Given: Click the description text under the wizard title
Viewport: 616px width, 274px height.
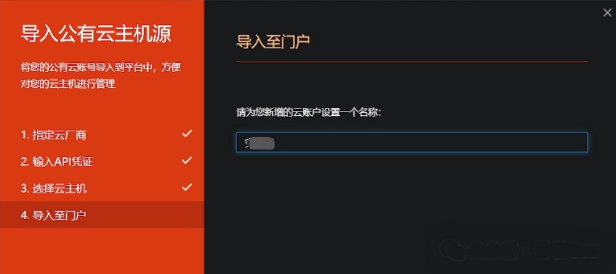Looking at the screenshot, I should 101,75.
